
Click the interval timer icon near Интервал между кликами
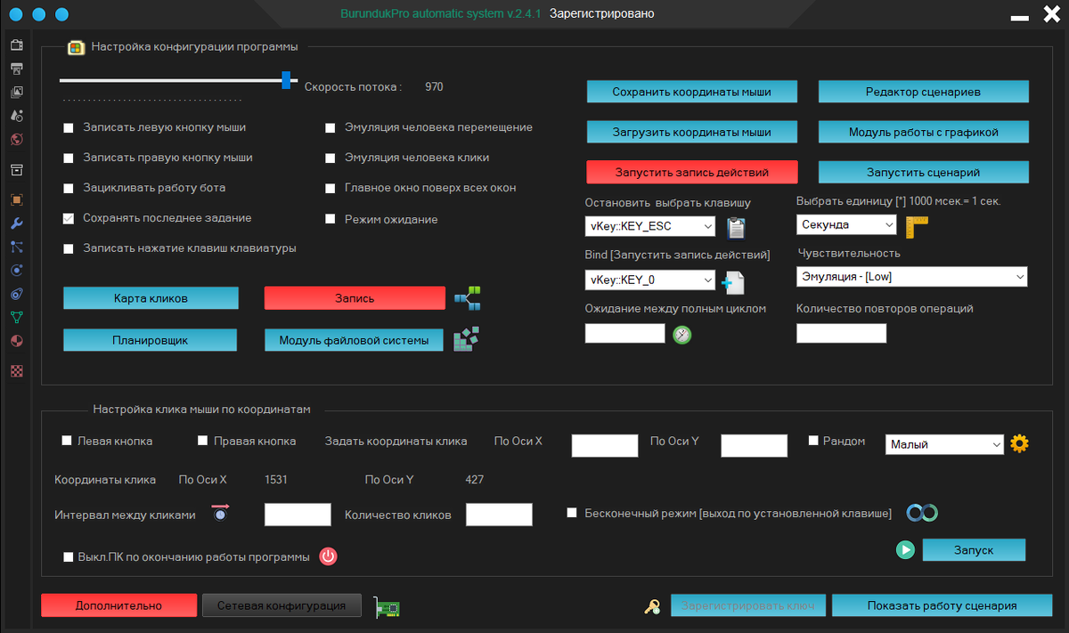tap(220, 513)
